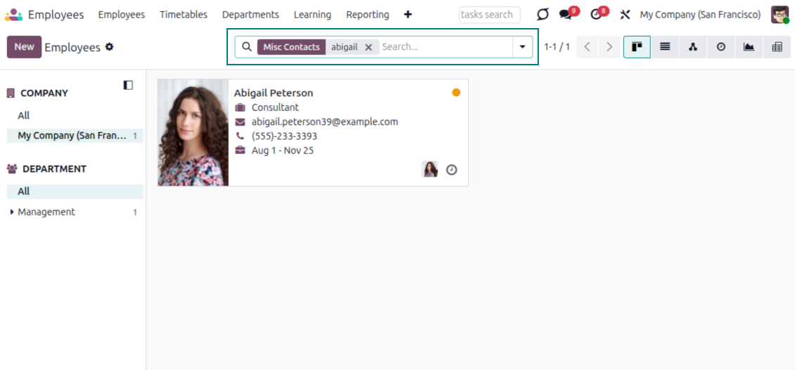This screenshot has height=370, width=795.
Task: Open the activities clock in top bar
Action: (597, 15)
